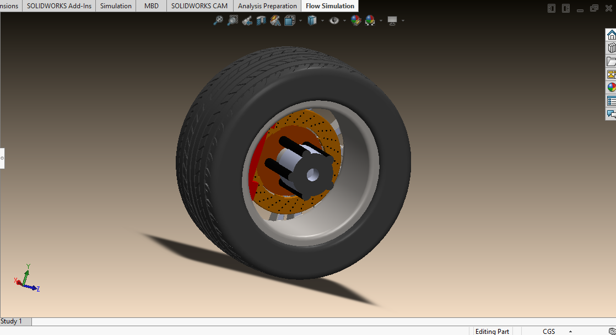616x335 pixels.
Task: Switch to the SOLIDWORKS CAM tab
Action: coord(199,6)
